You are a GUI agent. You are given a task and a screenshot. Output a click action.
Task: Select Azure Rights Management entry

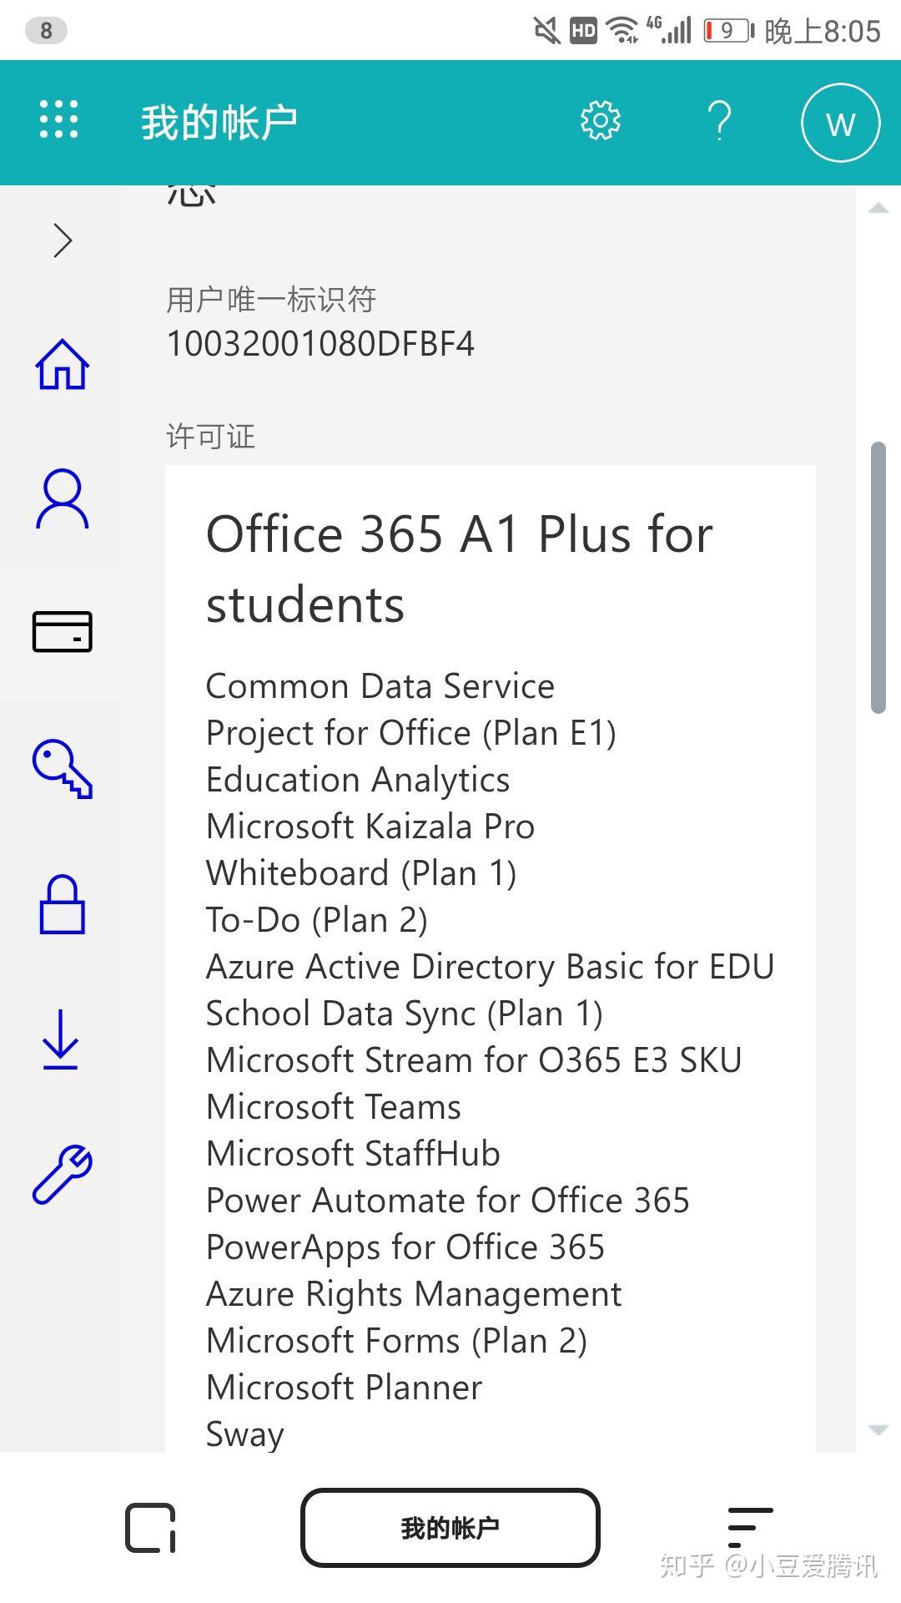414,1294
